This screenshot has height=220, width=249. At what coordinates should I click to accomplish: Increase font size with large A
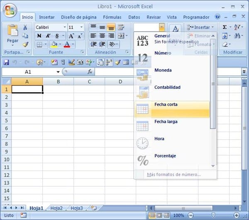coord(71,36)
